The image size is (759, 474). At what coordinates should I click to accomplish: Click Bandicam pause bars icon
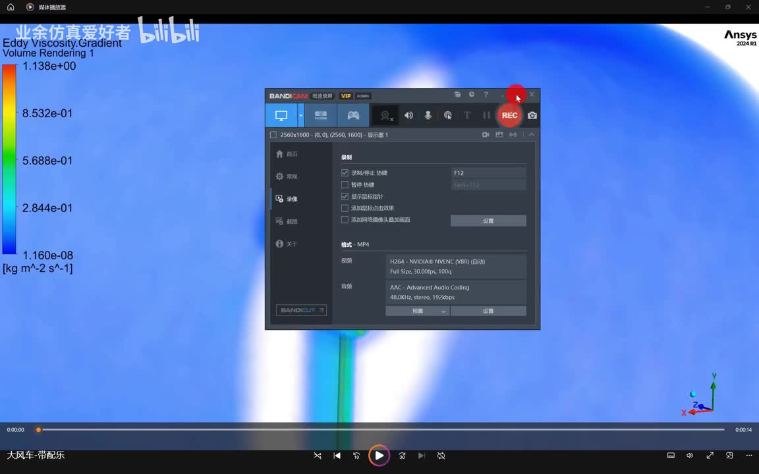486,115
